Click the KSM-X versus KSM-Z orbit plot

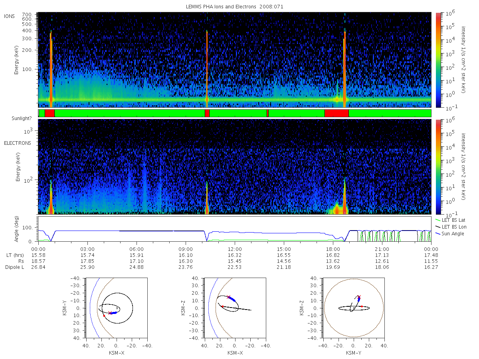[x=235, y=308]
